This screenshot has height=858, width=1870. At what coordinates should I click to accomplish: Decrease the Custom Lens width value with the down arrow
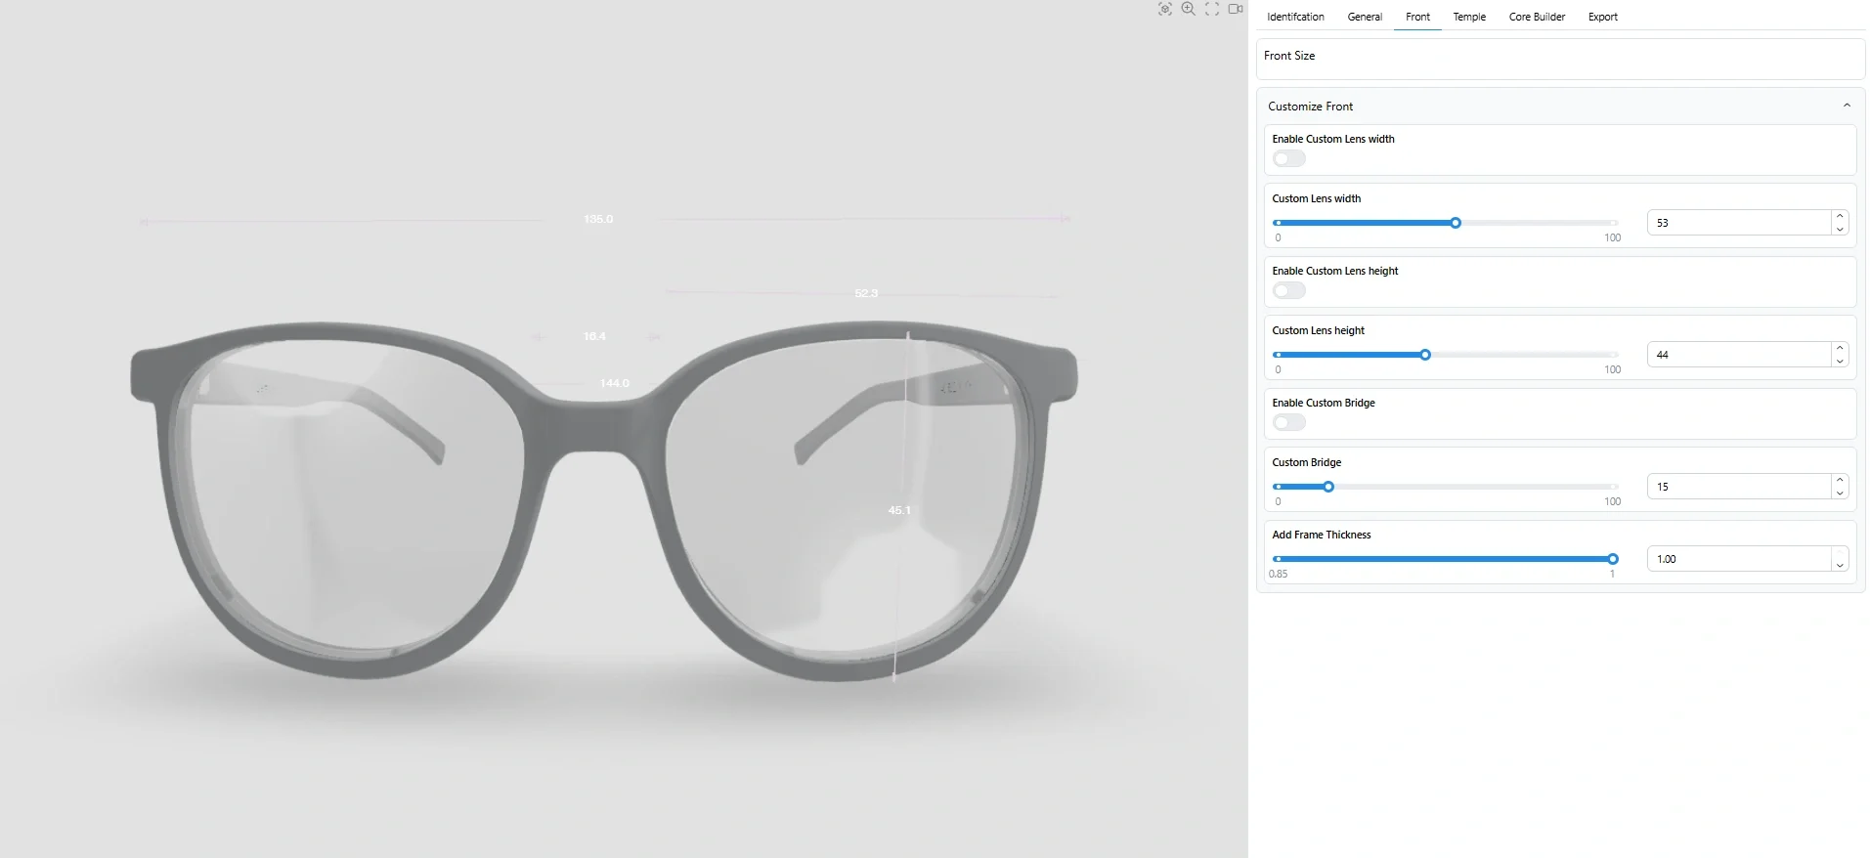1840,229
